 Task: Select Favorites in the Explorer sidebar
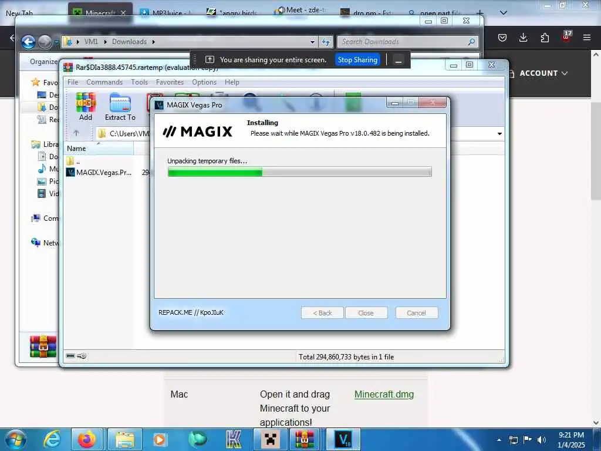(45, 82)
